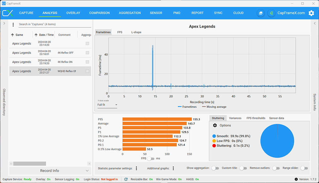Tick the checkbox for the 4K Reflex ON capture

pos(88,62)
